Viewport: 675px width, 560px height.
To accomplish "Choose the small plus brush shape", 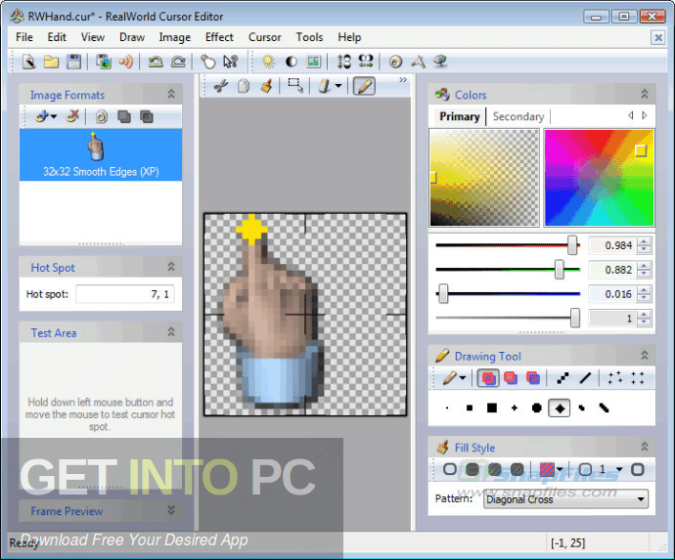I will tap(515, 409).
